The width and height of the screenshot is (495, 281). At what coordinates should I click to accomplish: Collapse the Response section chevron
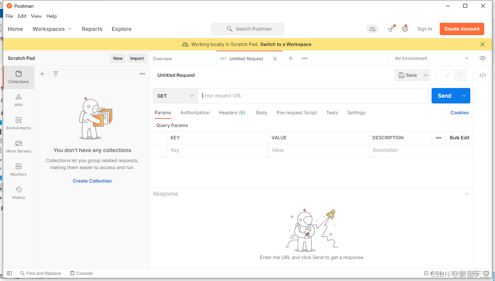[467, 194]
